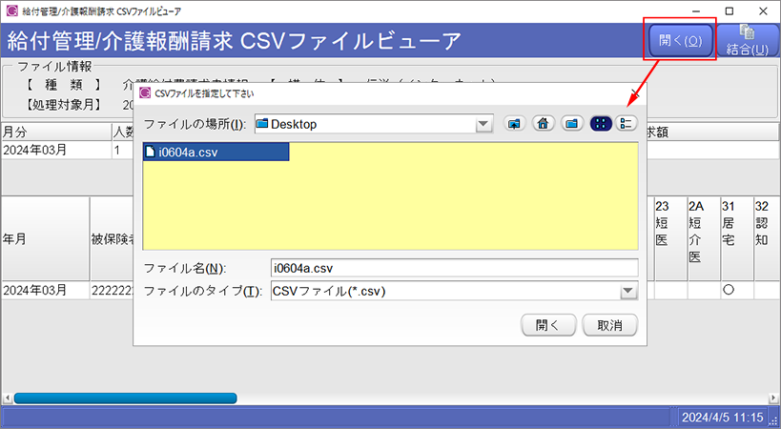Maximize the main window
Image resolution: width=781 pixels, height=429 pixels.
[730, 10]
